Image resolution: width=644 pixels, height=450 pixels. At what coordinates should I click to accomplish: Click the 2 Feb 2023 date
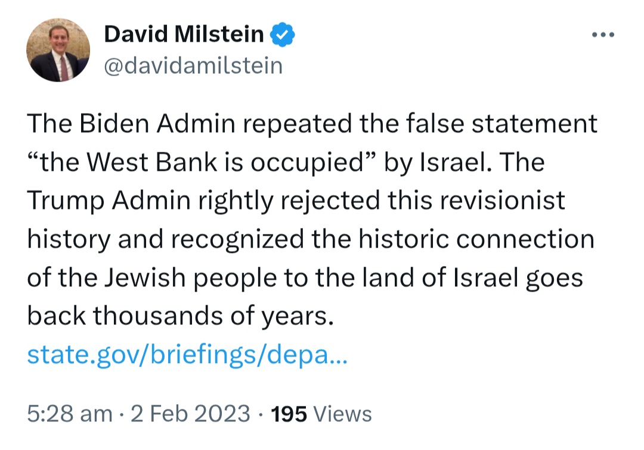190,414
